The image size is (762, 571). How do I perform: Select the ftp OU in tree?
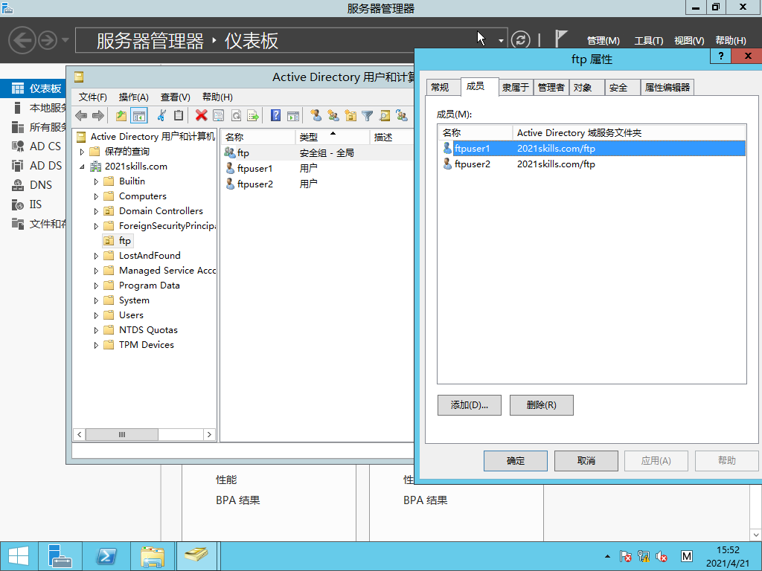(117, 241)
